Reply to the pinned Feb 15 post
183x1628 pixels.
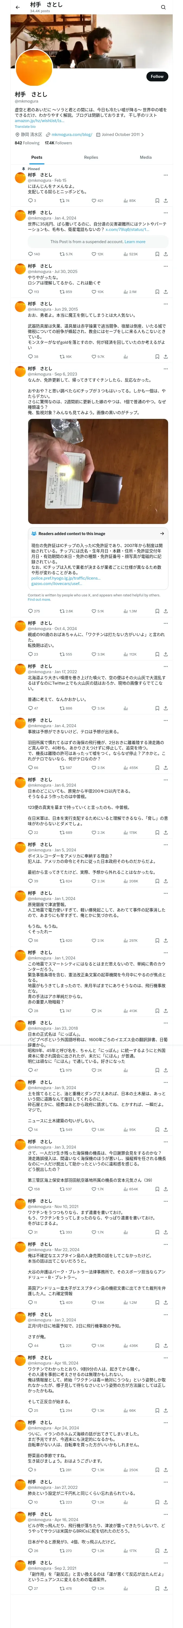pos(30,200)
